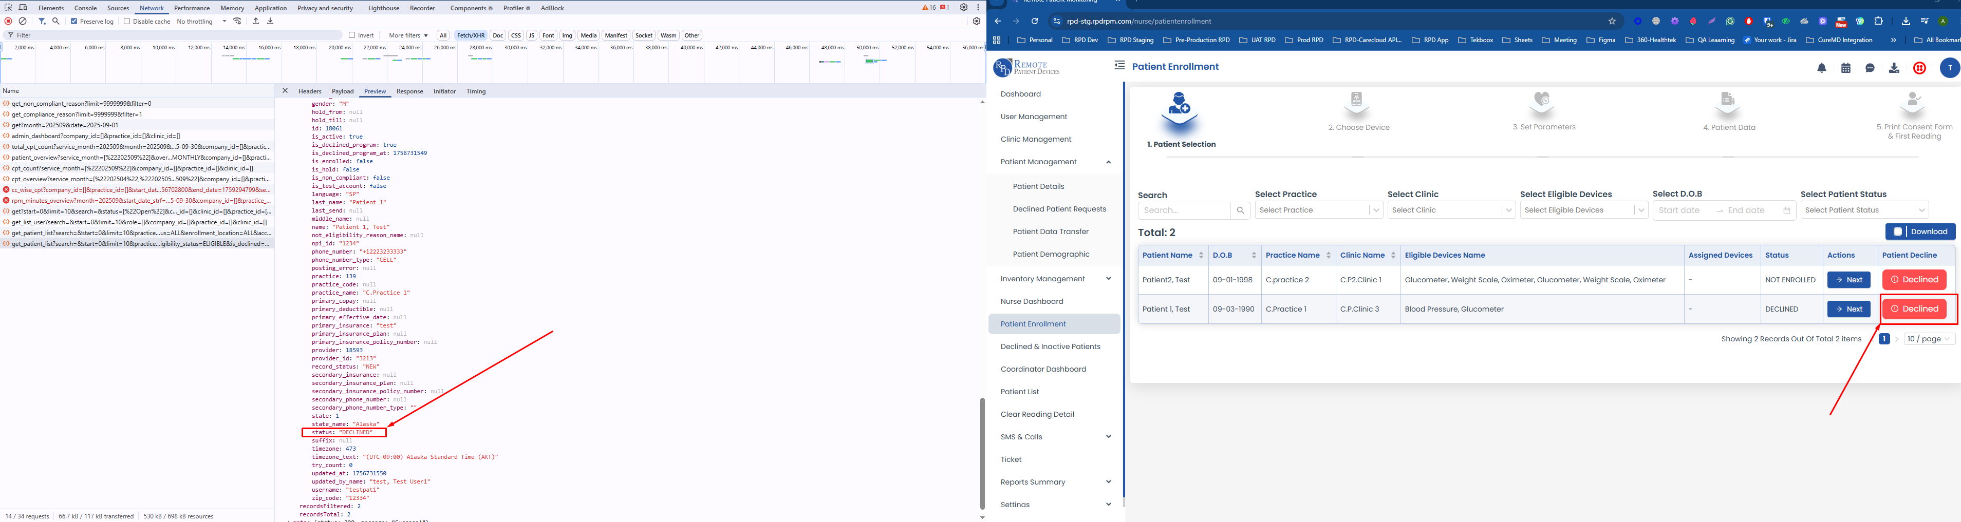
Task: Open the calendar icon in app header
Action: coord(1846,68)
